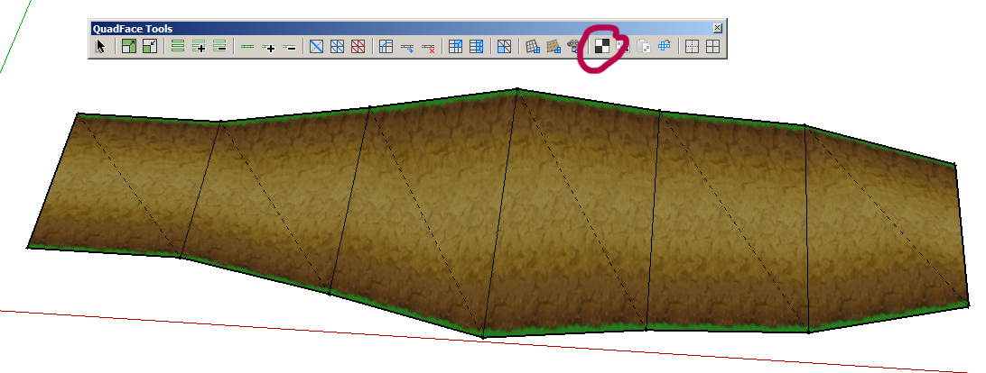Click the greyed-out UV paste clipboard icon

point(644,47)
